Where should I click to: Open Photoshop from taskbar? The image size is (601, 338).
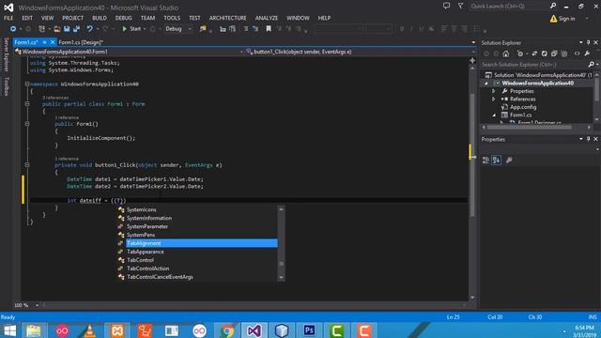click(x=309, y=330)
